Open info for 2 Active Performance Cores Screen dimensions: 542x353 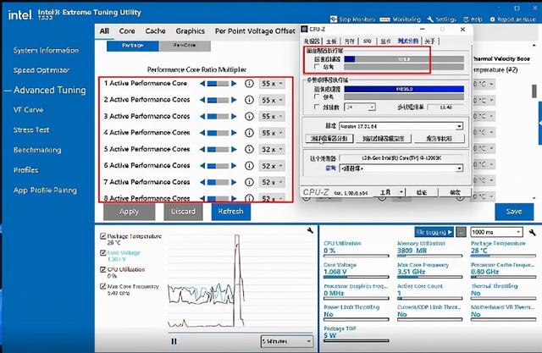point(249,100)
